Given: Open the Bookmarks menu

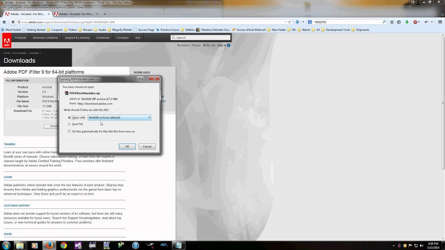Looking at the screenshot, I should click(43, 7).
